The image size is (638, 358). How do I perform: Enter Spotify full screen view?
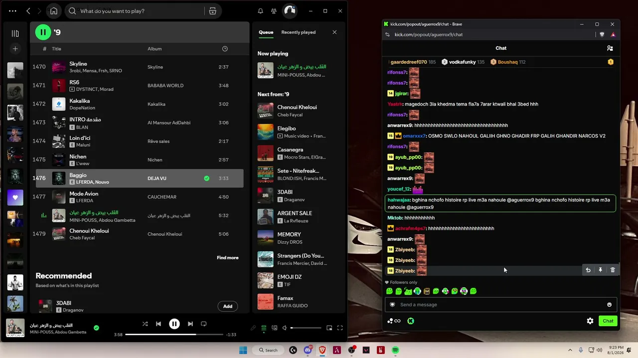(340, 328)
